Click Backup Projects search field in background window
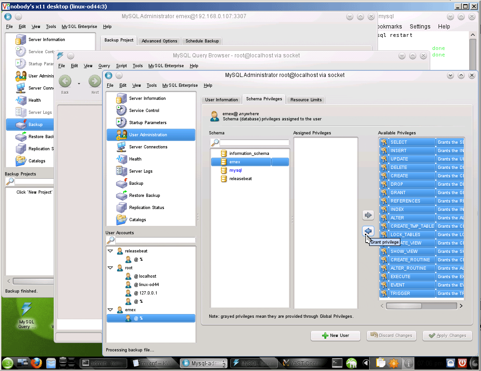This screenshot has width=481, height=371. click(x=34, y=181)
